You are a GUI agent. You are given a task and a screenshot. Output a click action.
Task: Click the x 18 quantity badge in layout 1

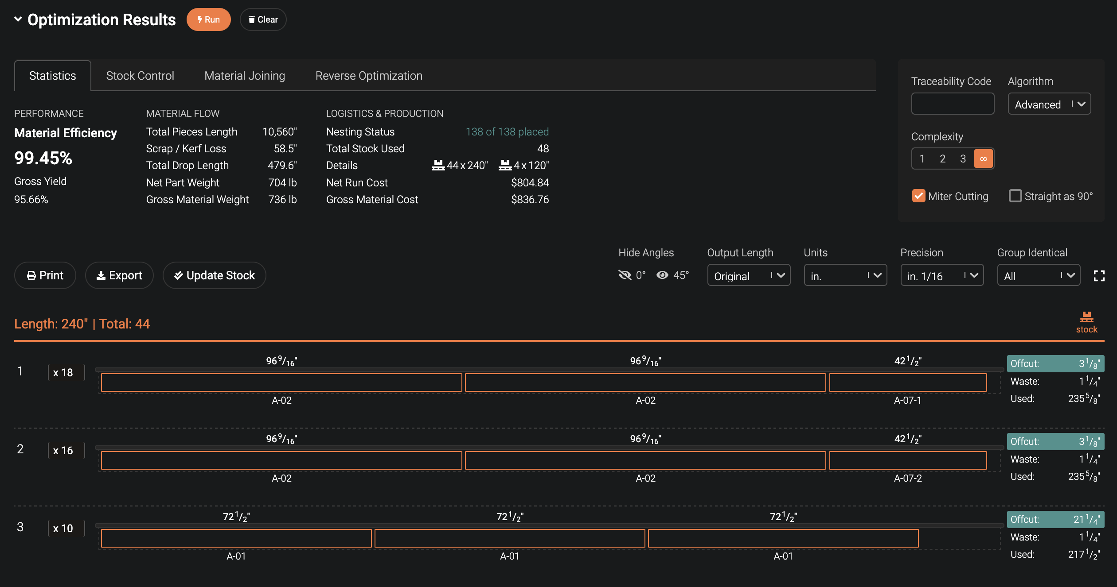66,372
